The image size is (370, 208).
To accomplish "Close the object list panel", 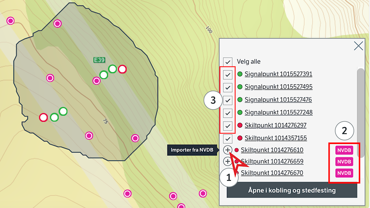I will [x=358, y=46].
